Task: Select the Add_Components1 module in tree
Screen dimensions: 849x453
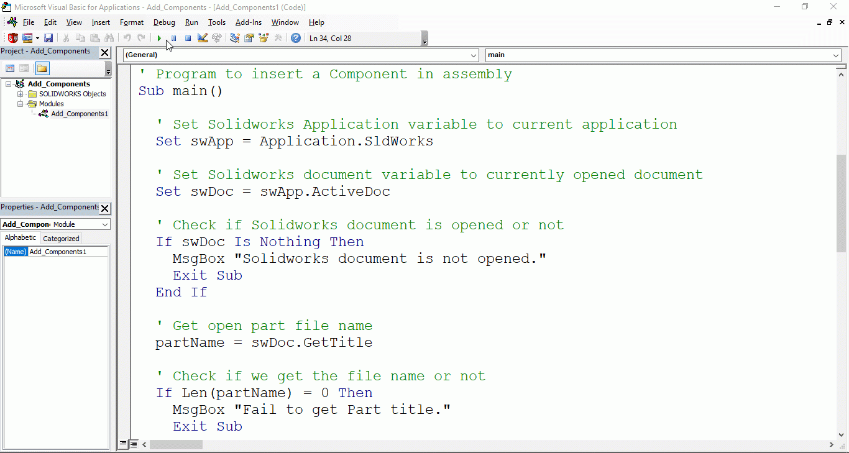Action: pos(80,114)
